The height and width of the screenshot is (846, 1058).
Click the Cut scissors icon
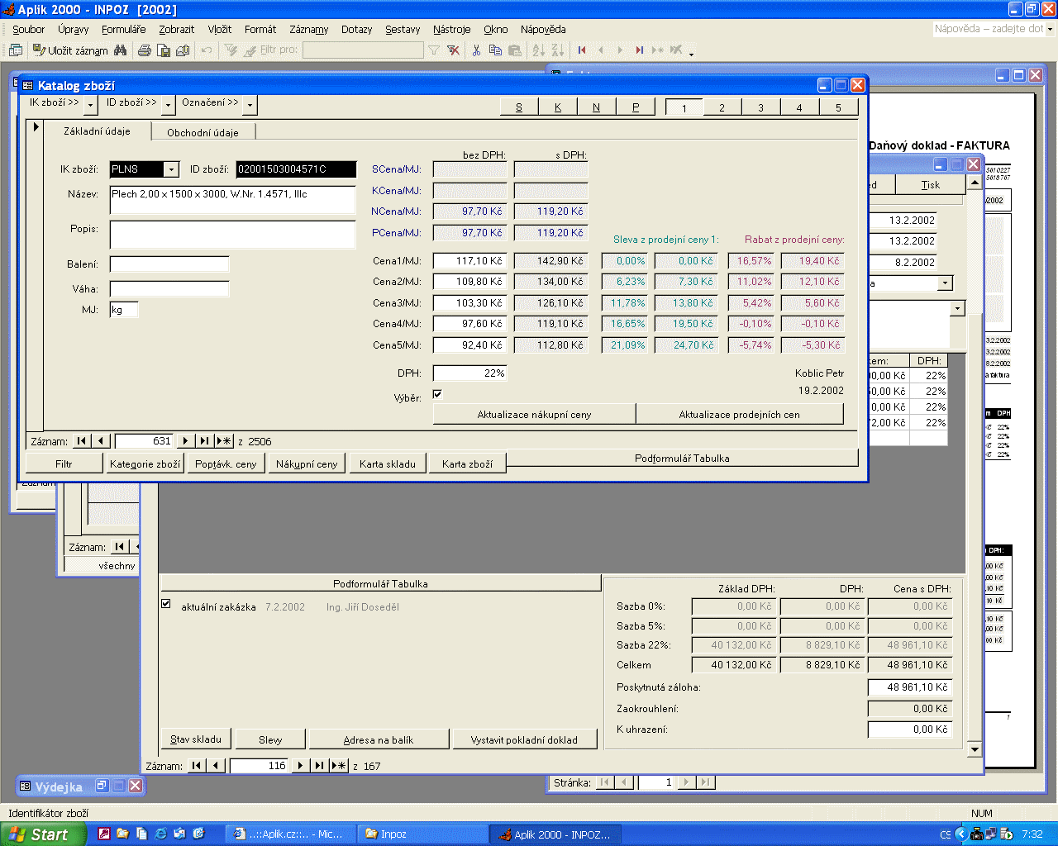tap(476, 50)
